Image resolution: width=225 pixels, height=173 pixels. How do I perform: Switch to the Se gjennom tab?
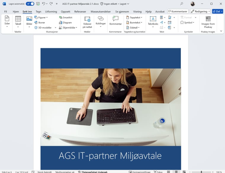click(x=122, y=12)
